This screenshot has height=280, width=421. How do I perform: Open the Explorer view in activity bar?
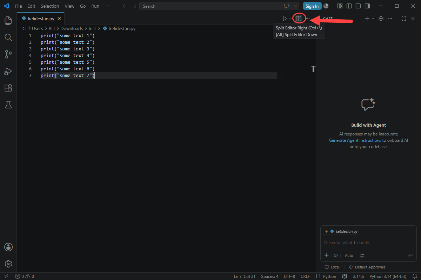[8, 21]
